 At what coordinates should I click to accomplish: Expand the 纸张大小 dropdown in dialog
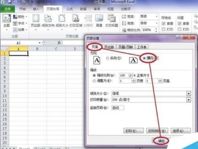click(188, 93)
